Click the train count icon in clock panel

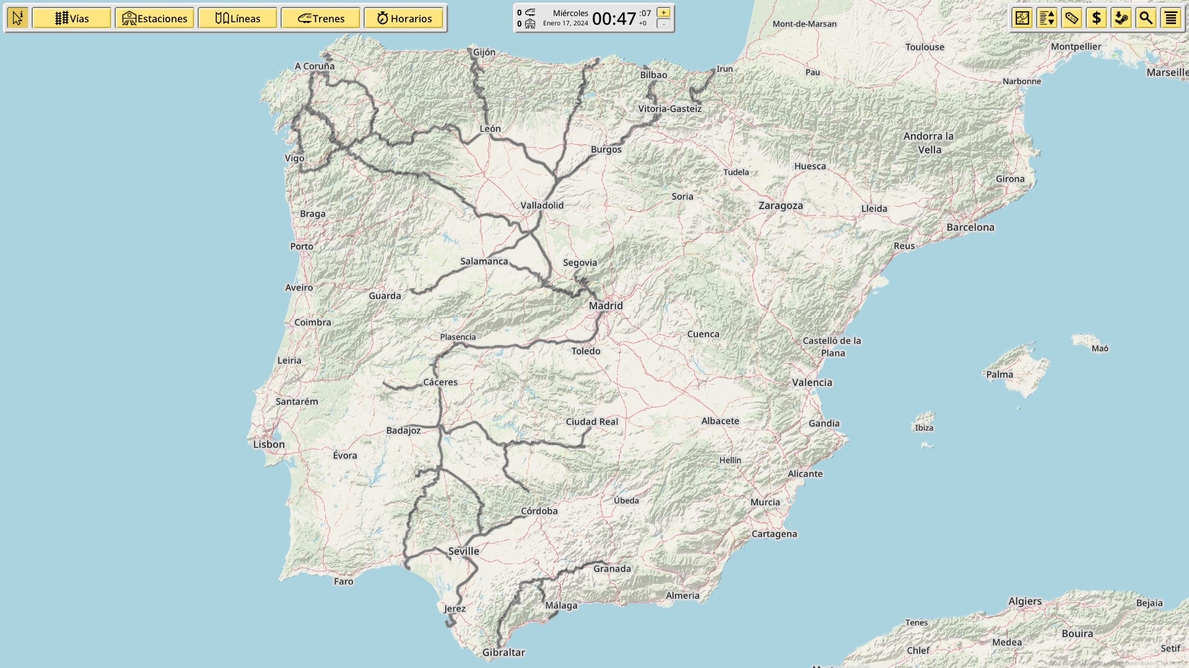point(530,12)
